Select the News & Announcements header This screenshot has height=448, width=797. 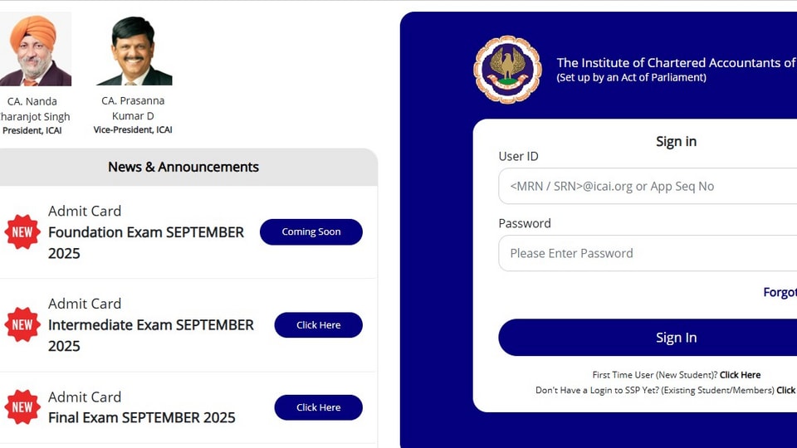click(183, 167)
